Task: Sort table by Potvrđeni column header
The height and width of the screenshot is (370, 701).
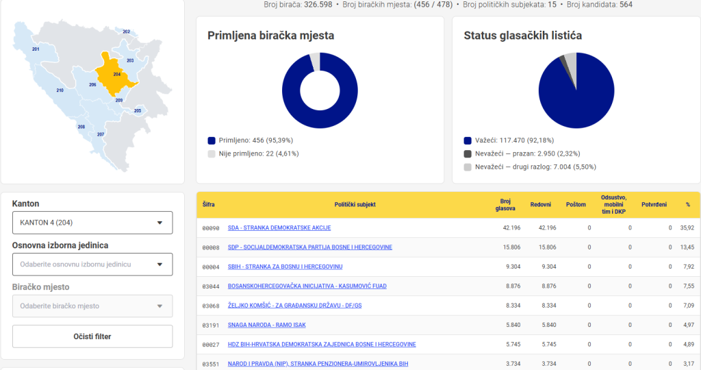Action: (x=654, y=204)
